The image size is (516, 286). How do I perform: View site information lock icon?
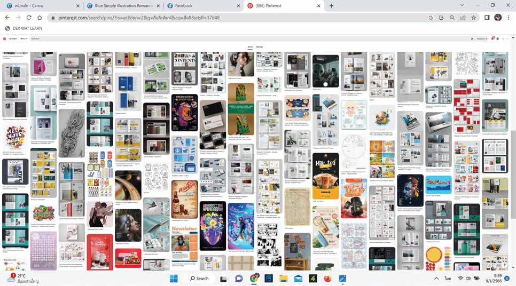coord(53,18)
